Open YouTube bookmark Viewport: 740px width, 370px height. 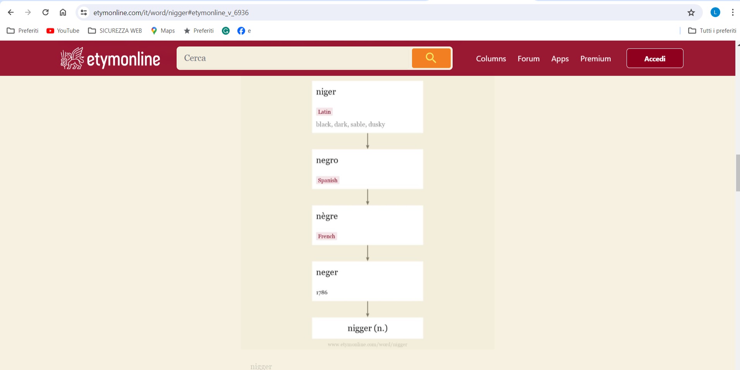63,31
